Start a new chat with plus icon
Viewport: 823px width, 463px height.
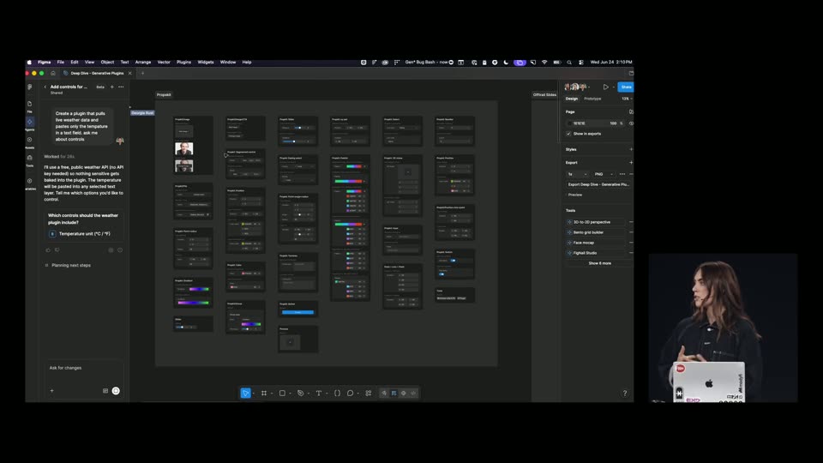(x=111, y=87)
